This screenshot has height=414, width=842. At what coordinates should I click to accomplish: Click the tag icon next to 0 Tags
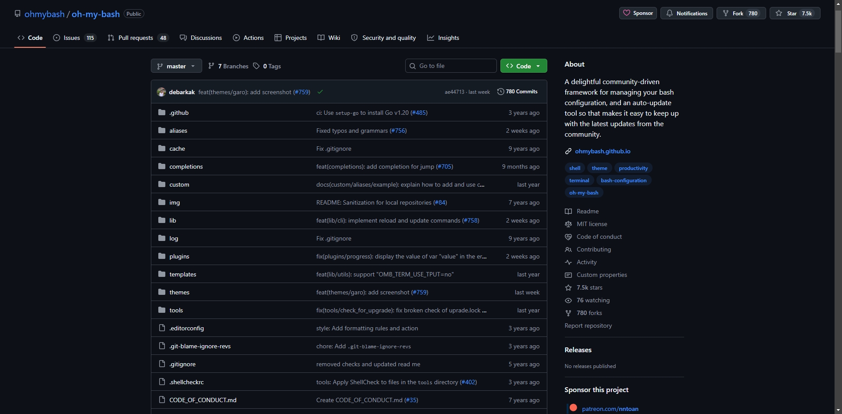[x=257, y=66]
